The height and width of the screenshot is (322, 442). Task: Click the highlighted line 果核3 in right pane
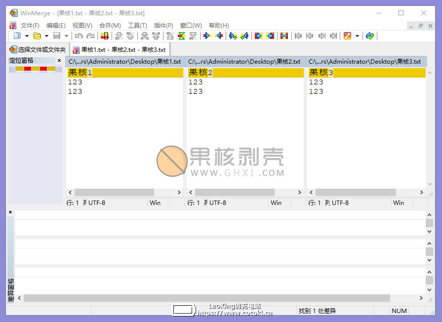pos(367,73)
